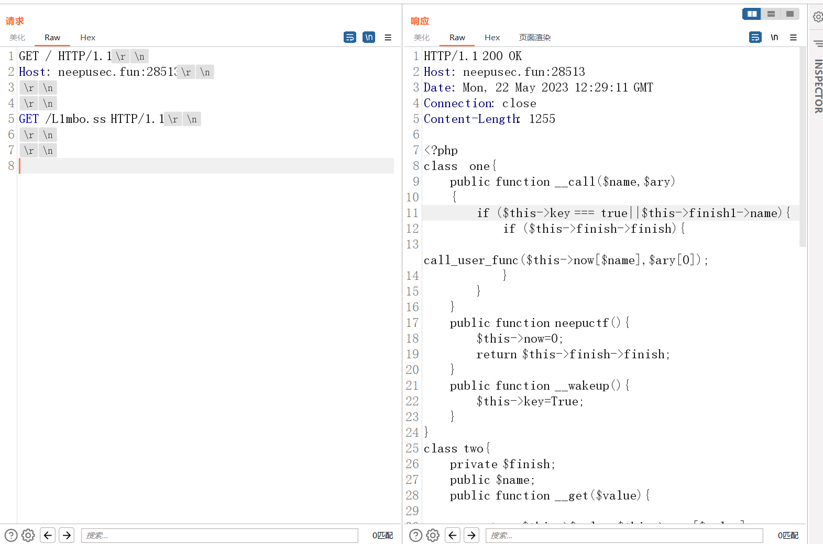This screenshot has height=544, width=823.
Task: Click the 请求 panel title
Action: (15, 21)
